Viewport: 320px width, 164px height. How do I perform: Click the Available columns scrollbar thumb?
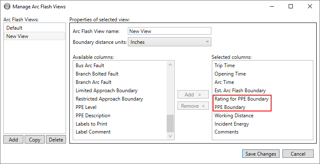tap(170, 123)
